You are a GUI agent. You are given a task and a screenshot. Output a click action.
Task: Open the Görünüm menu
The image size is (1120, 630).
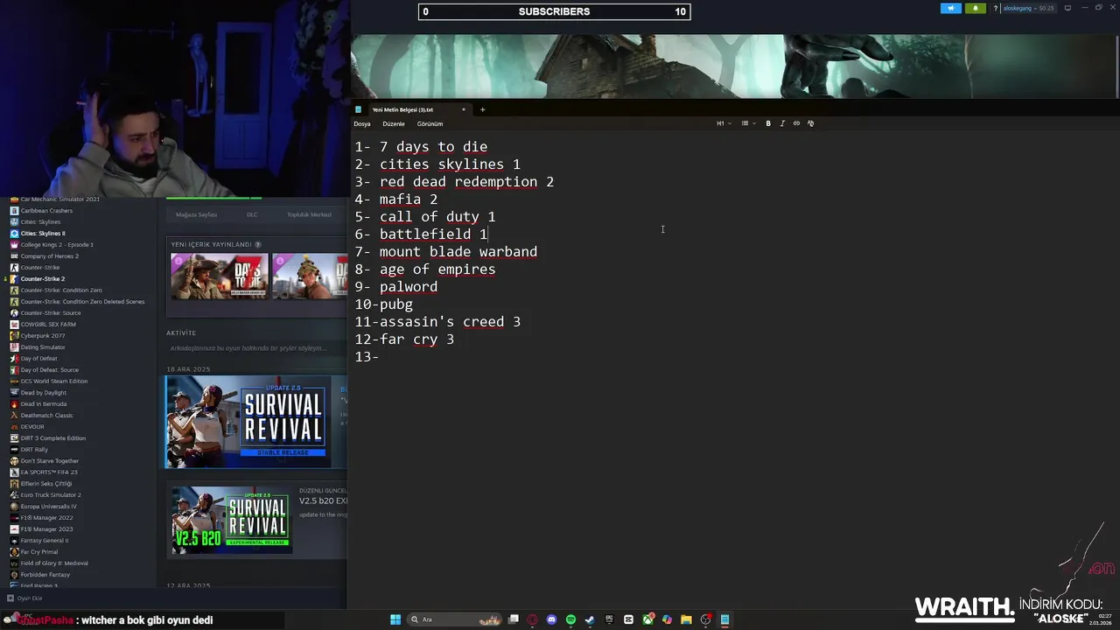[x=430, y=123]
